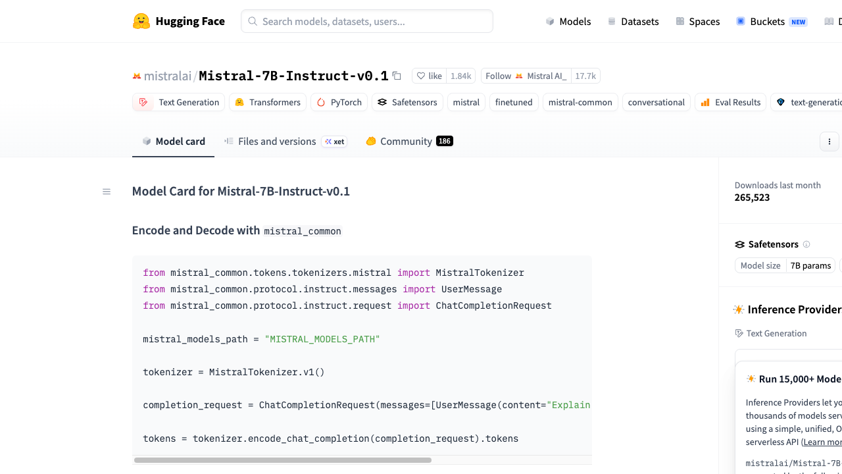Click the Downloads last month label
The height and width of the screenshot is (474, 842).
click(778, 185)
